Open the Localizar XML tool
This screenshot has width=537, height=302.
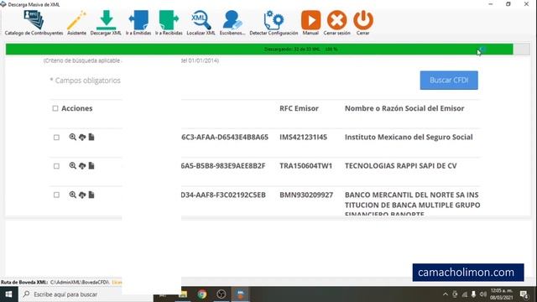[x=201, y=23]
